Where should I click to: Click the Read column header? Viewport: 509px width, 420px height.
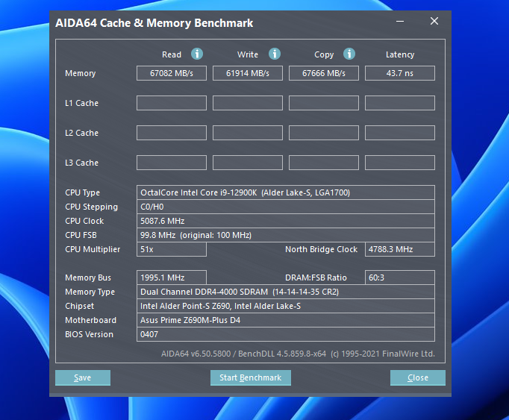click(x=172, y=54)
